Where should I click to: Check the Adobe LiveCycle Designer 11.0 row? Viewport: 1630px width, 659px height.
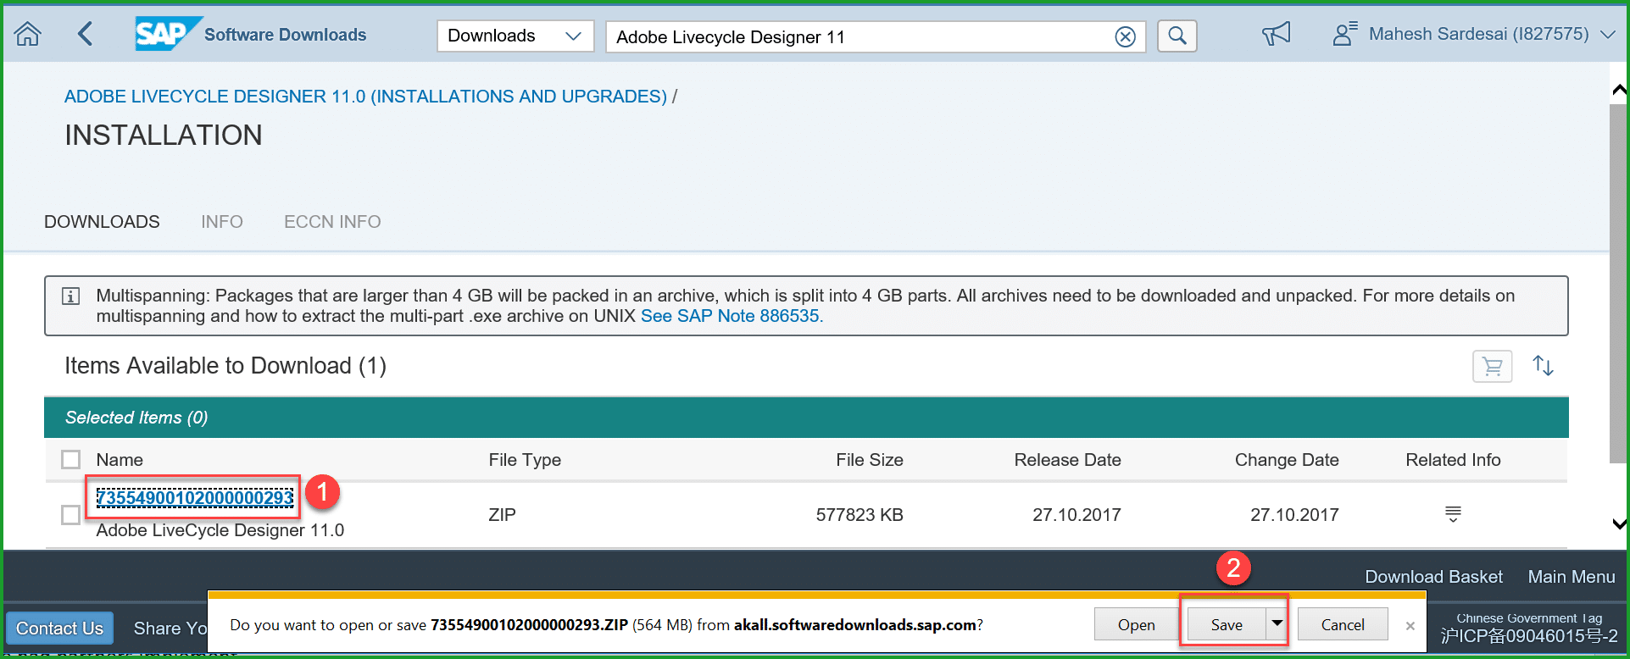click(71, 515)
